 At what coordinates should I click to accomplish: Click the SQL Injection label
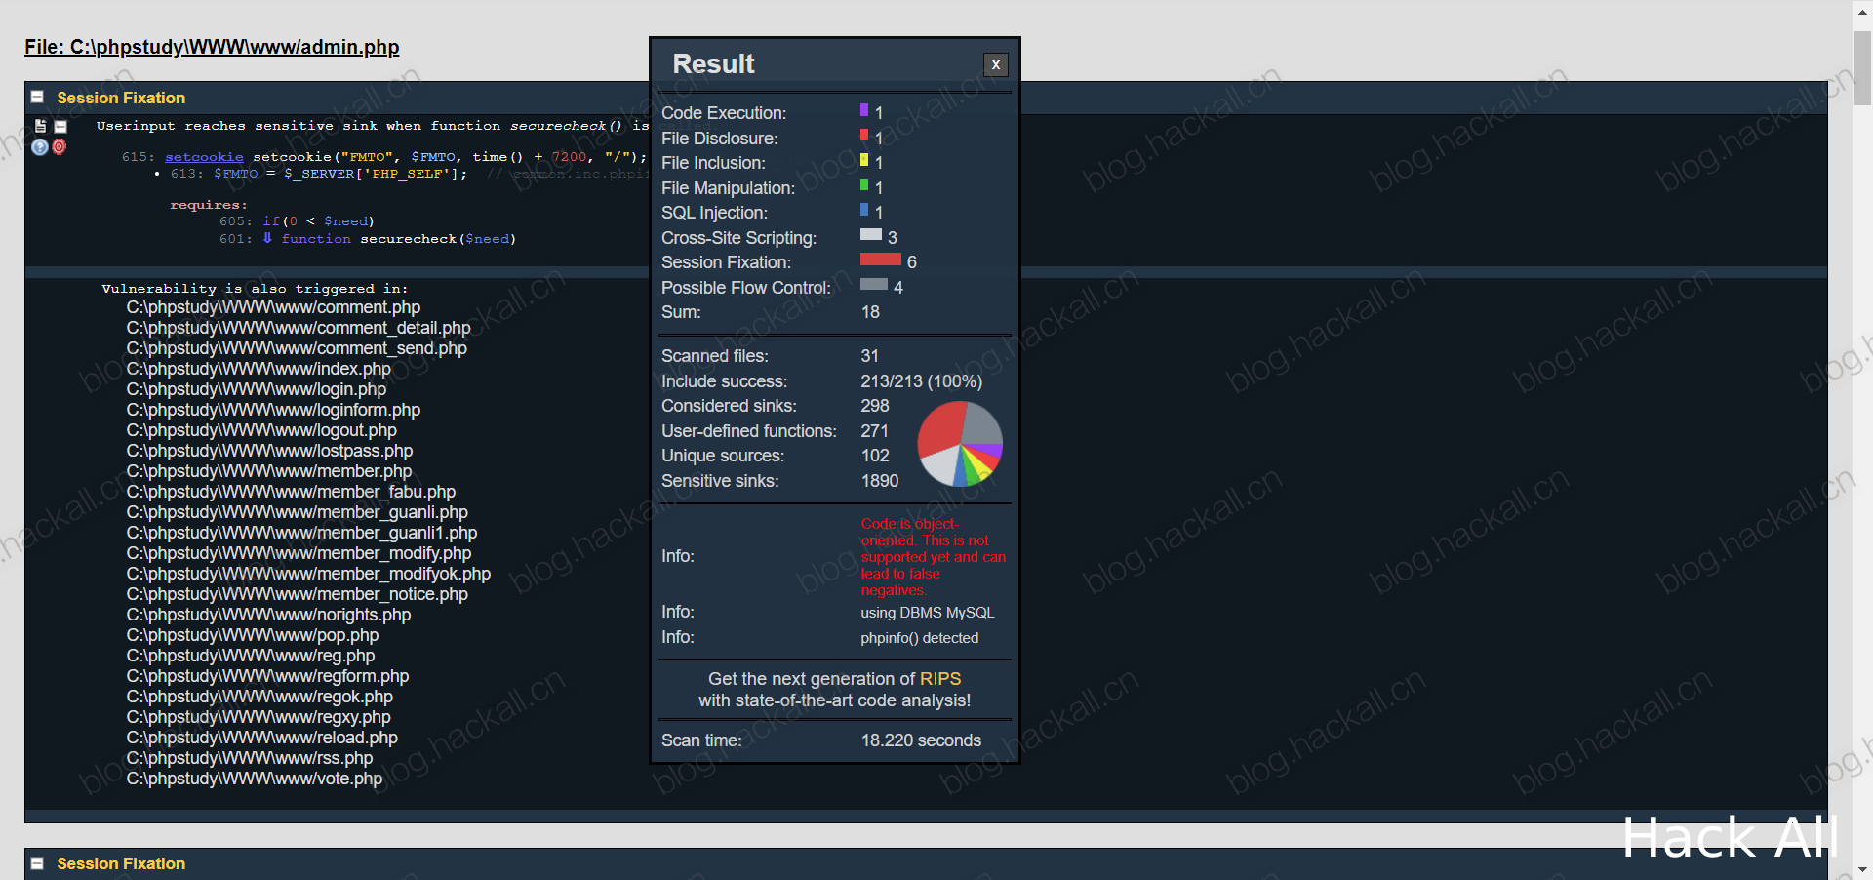714,213
